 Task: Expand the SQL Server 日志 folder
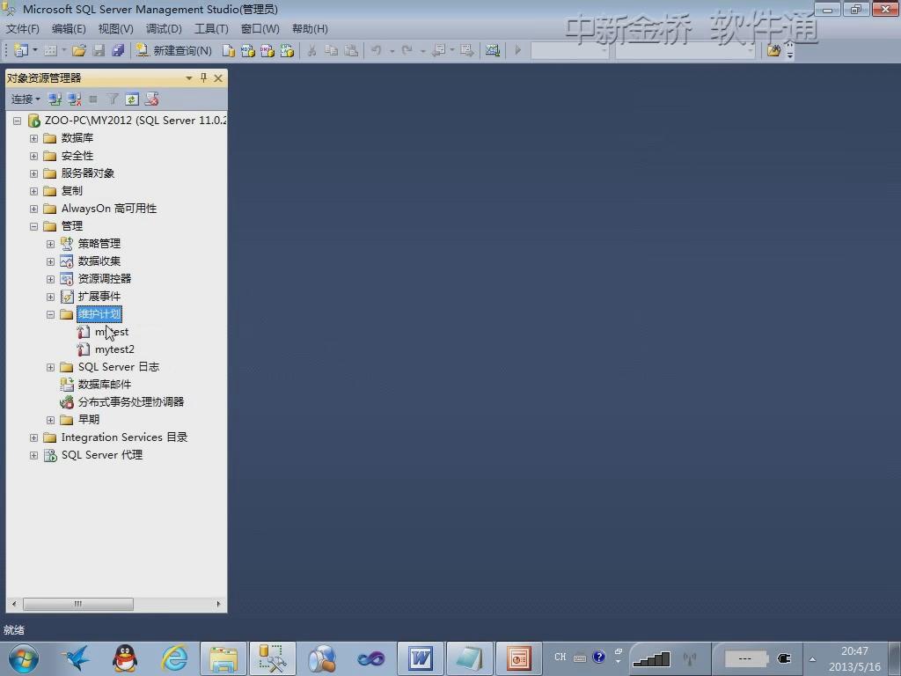pyautogui.click(x=50, y=367)
